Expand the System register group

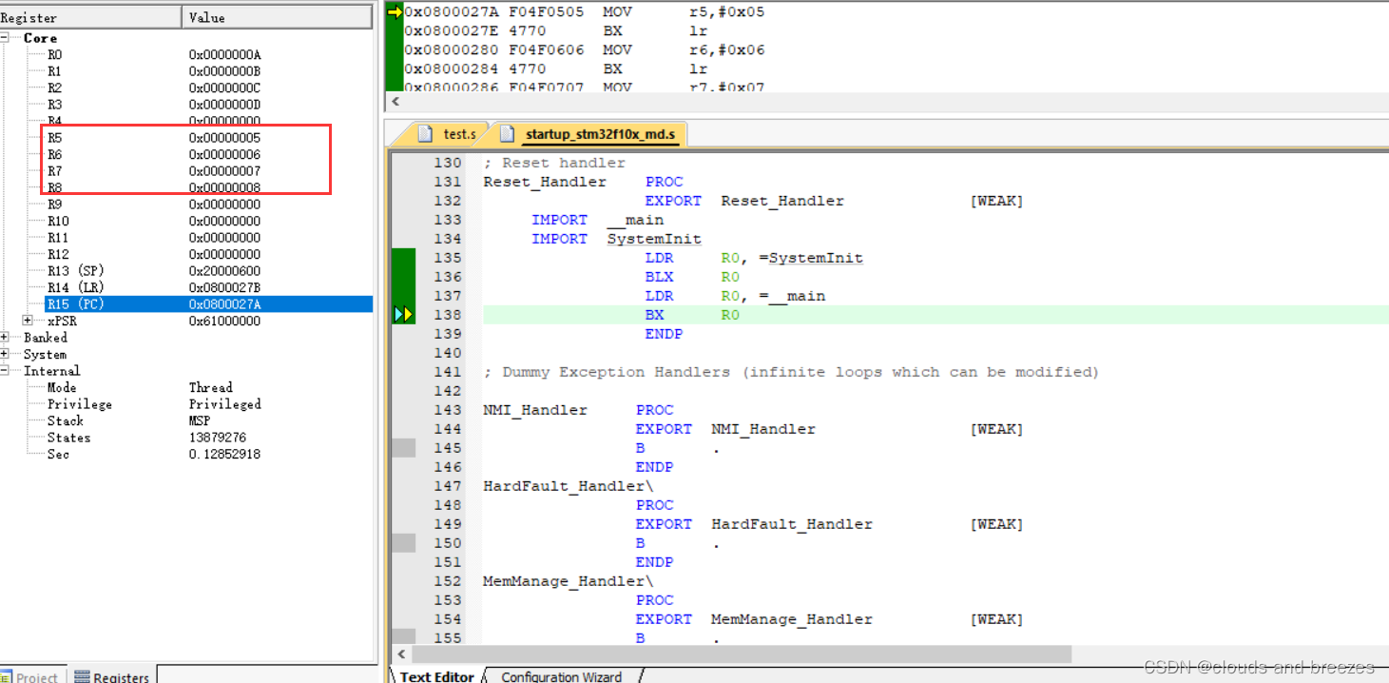pyautogui.click(x=5, y=354)
